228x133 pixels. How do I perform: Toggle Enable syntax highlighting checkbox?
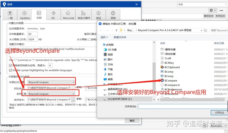tap(10, 70)
